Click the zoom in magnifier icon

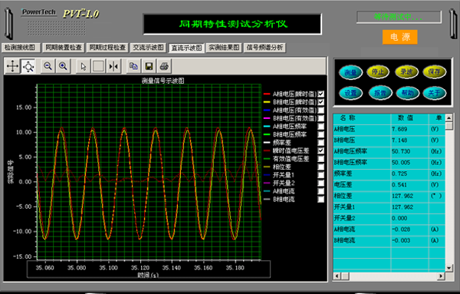pos(63,66)
